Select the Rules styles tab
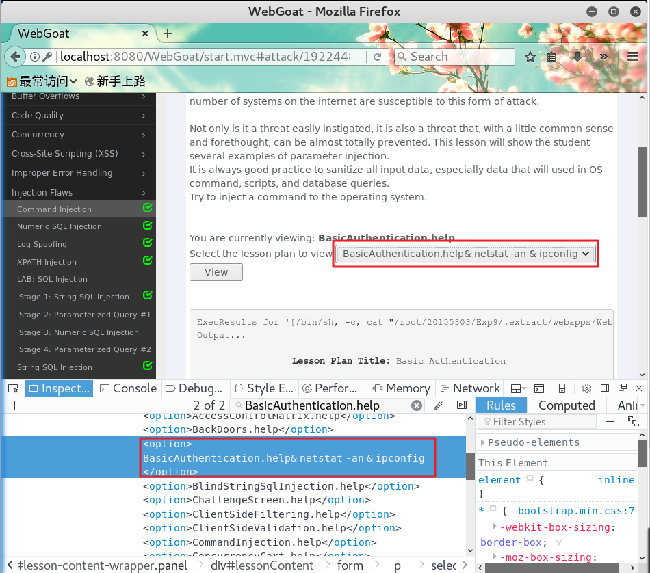The width and height of the screenshot is (650, 573). click(x=501, y=405)
